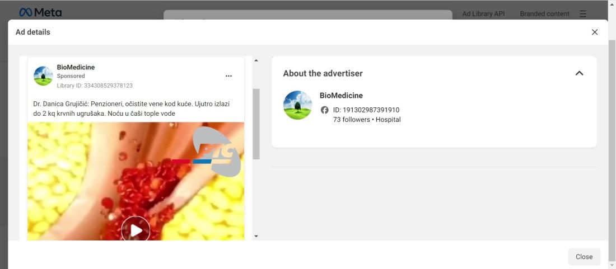The image size is (616, 269).
Task: Open the Ad Library API link
Action: (x=483, y=14)
